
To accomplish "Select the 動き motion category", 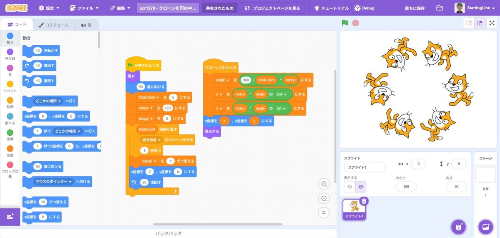I will pos(10,38).
